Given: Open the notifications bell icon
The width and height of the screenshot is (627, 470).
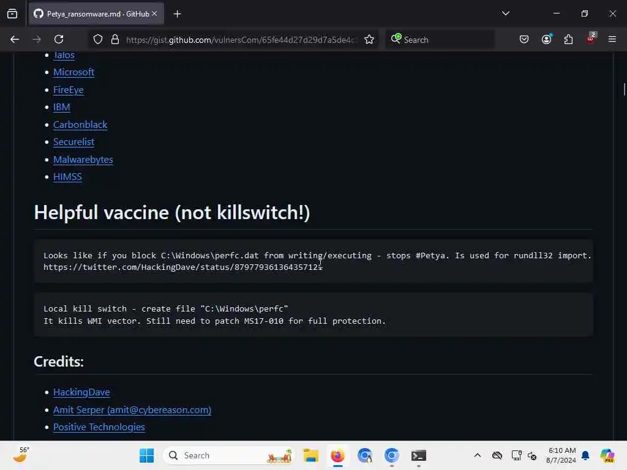Looking at the screenshot, I should pyautogui.click(x=585, y=455).
